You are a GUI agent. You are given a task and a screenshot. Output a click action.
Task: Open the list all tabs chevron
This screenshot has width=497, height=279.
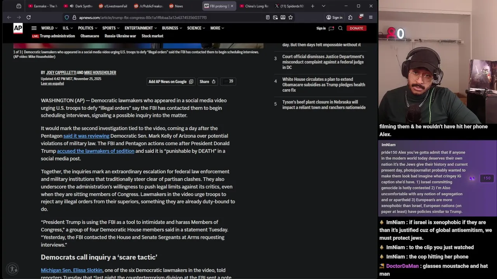(323, 6)
